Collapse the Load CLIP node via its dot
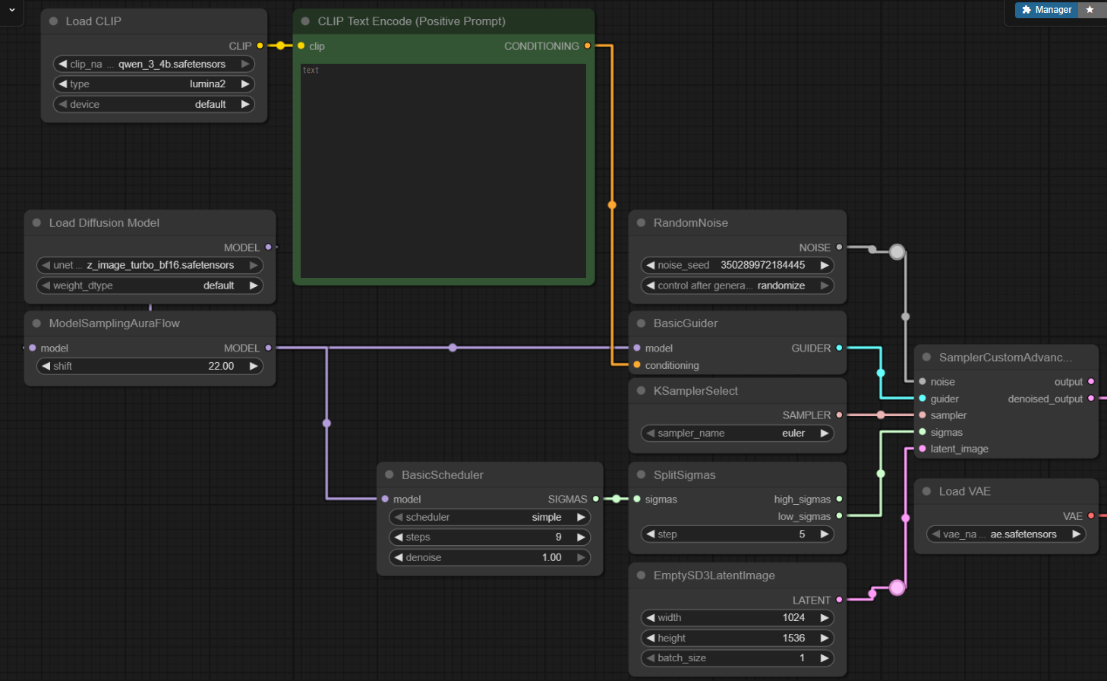1107x681 pixels. (53, 21)
